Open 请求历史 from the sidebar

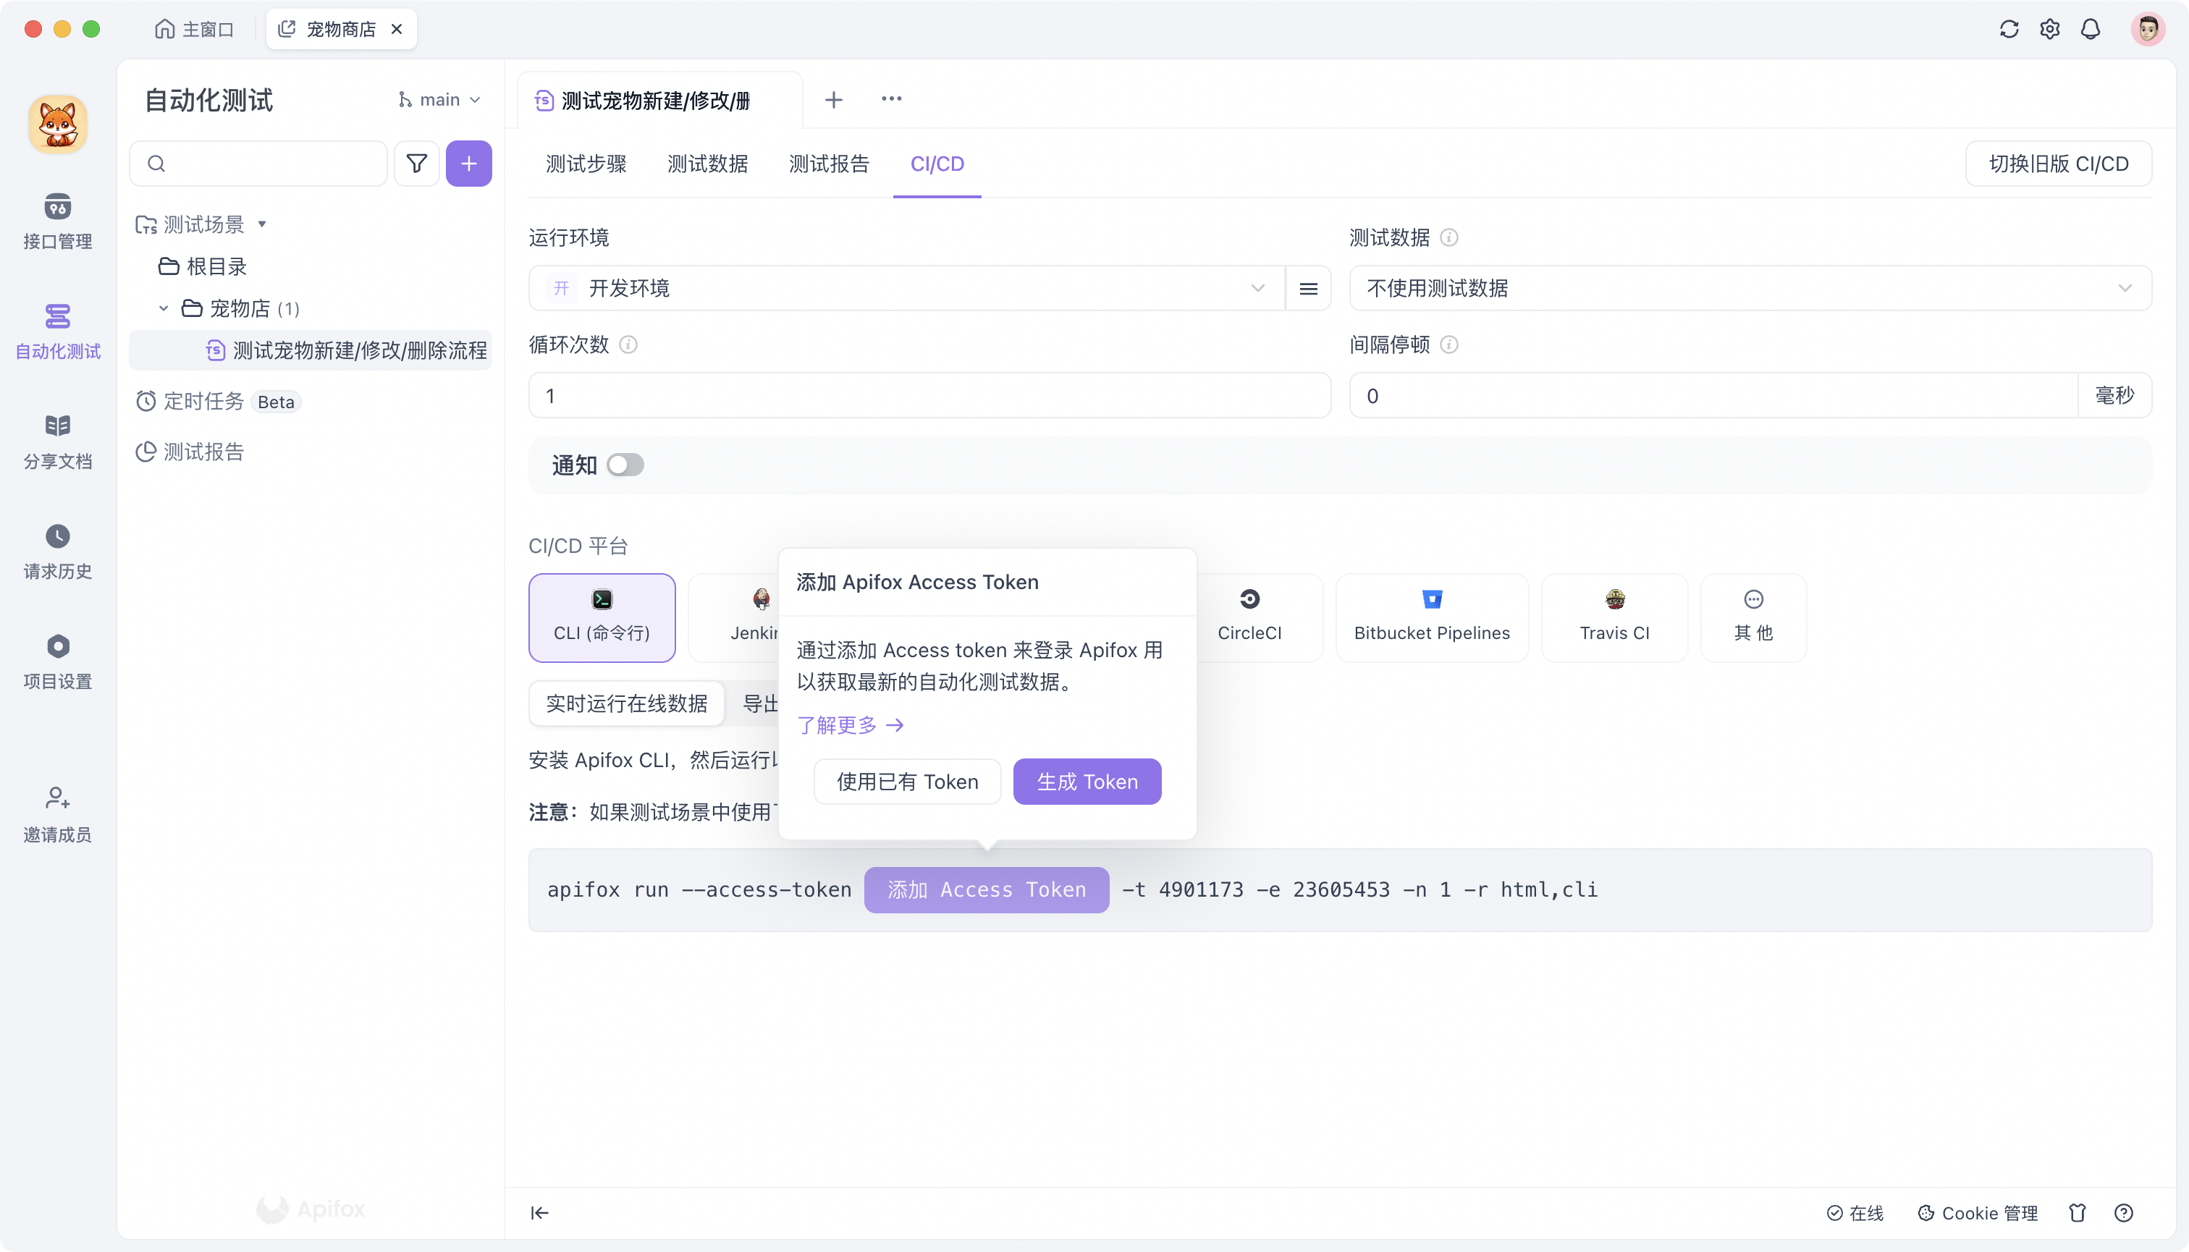point(56,550)
